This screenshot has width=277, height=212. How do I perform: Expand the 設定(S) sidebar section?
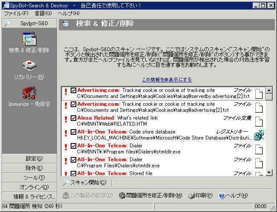tap(29, 159)
